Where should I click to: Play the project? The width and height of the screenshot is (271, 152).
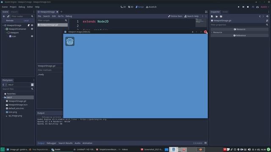click(239, 7)
